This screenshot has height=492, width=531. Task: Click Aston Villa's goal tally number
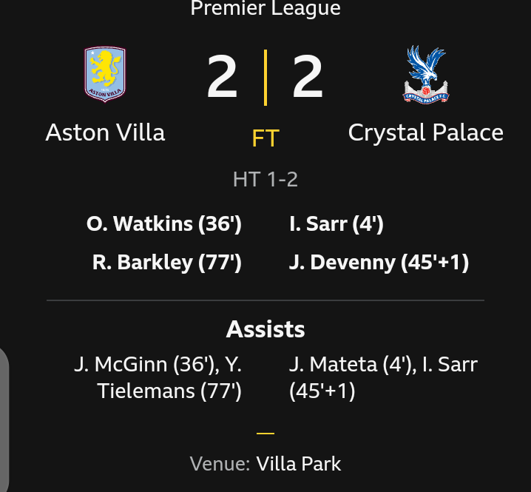[x=223, y=77]
